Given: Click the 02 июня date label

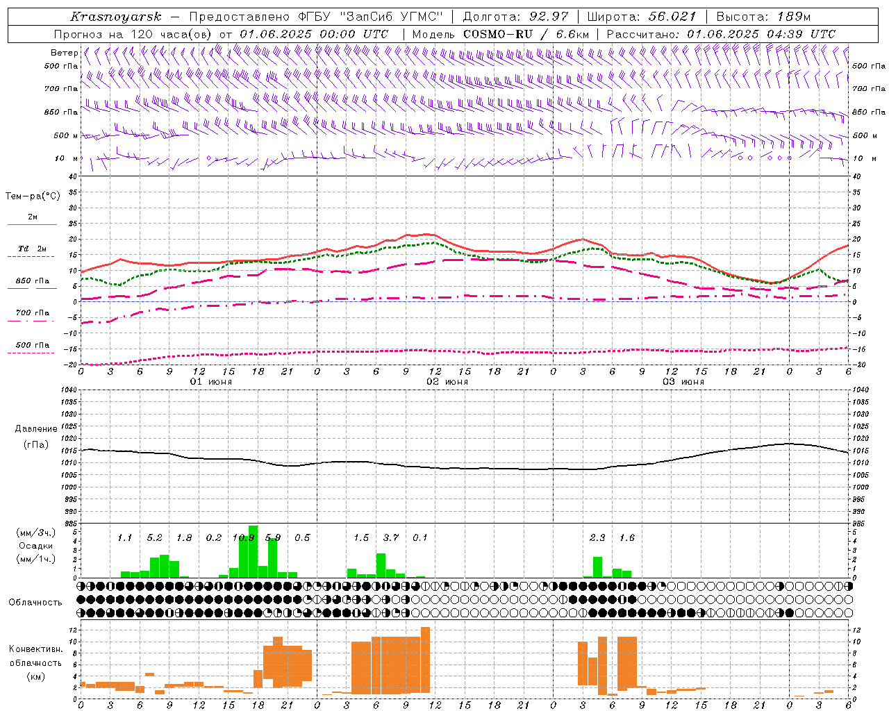Looking at the screenshot, I should coord(447,382).
